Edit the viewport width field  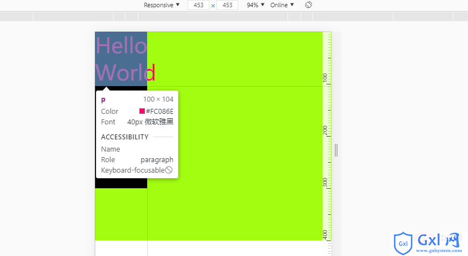198,5
